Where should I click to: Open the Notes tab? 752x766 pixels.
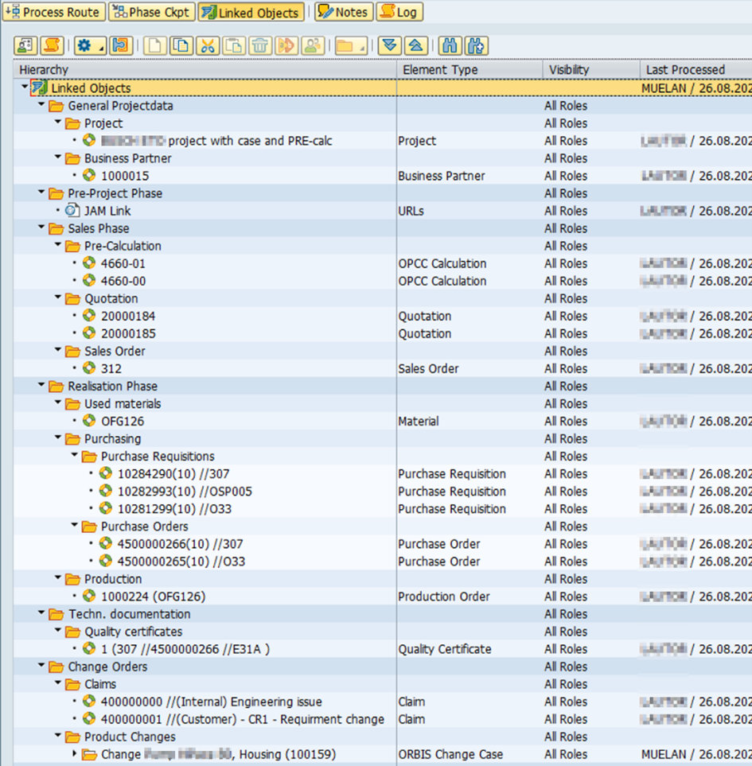(344, 12)
